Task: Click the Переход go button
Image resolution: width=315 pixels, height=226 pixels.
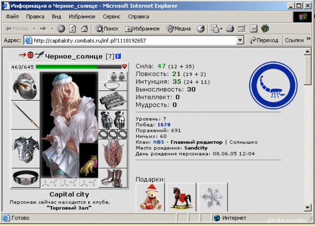Action: click(264, 40)
